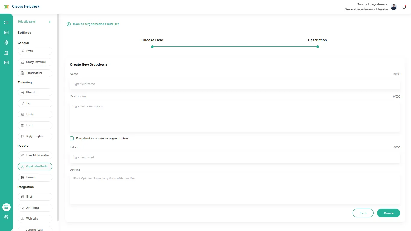Click the Back button

(x=363, y=213)
